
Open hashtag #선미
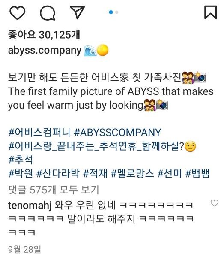coord(170,173)
